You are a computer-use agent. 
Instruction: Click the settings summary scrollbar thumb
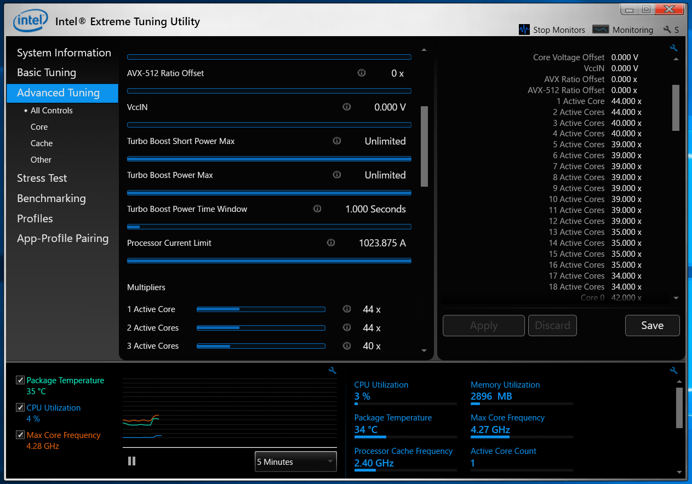(676, 108)
